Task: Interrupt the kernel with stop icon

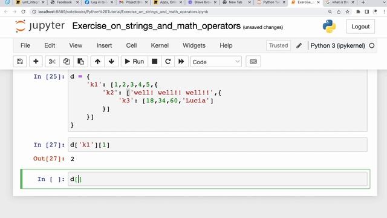Action: click(155, 62)
